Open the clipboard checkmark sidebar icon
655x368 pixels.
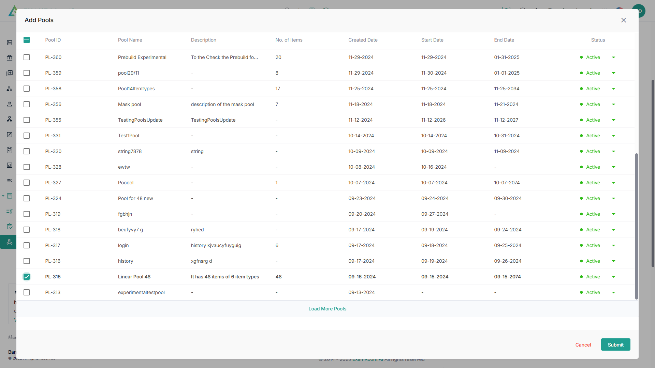pyautogui.click(x=10, y=150)
